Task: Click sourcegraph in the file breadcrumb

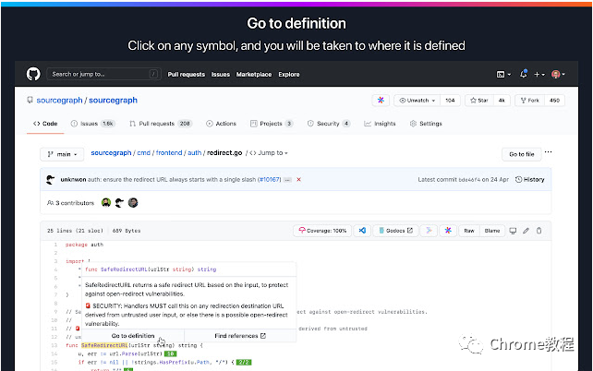Action: (x=111, y=152)
